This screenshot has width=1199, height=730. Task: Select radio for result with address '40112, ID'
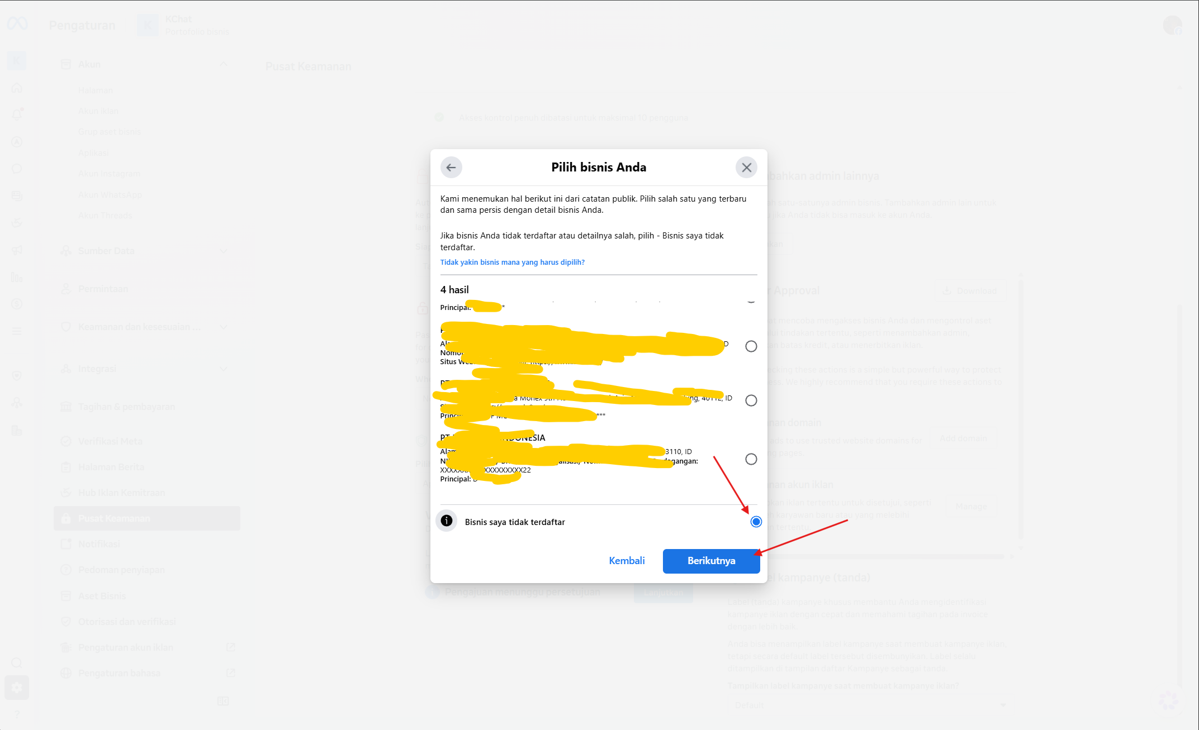point(751,400)
